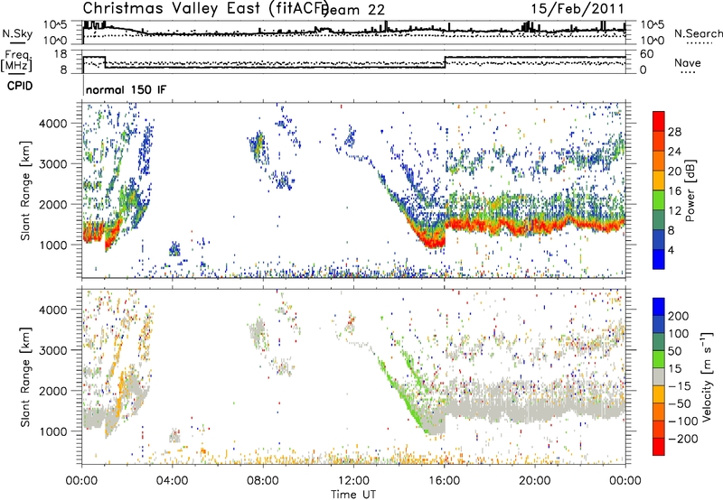
Task: Click the Slant Range label of power panel
Action: point(25,190)
